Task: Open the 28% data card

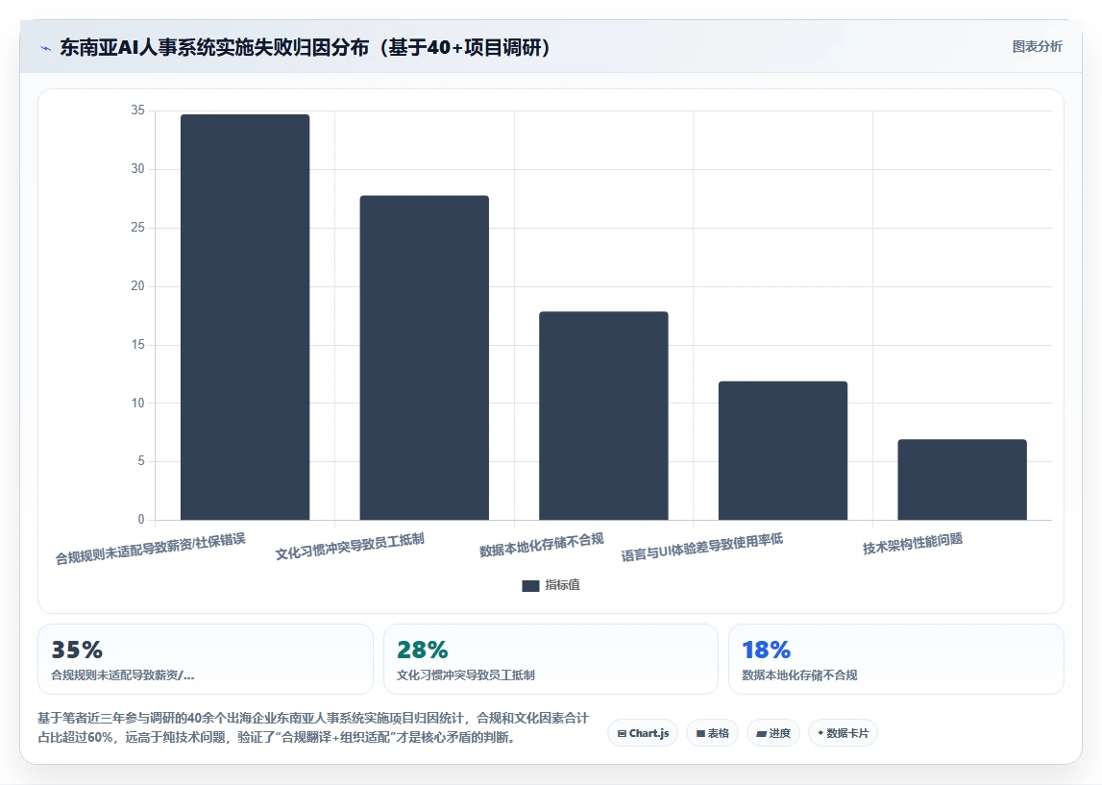Action: (x=551, y=659)
